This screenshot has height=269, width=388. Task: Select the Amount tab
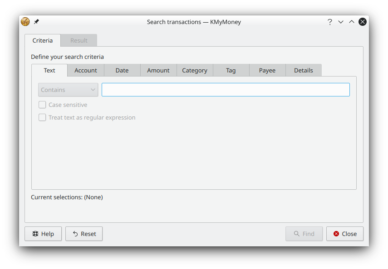click(158, 70)
